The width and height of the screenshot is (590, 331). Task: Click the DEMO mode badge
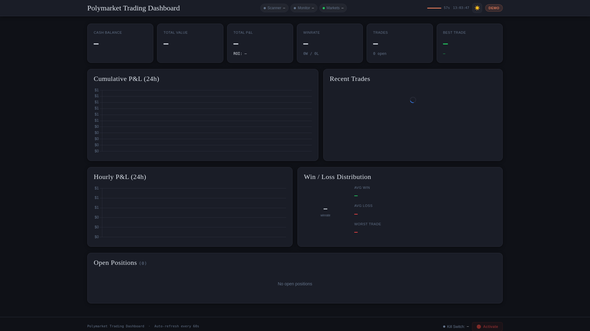tap(494, 8)
